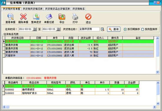
Task: Click the 整单退货 toolbar icon
Action: (x=36, y=17)
